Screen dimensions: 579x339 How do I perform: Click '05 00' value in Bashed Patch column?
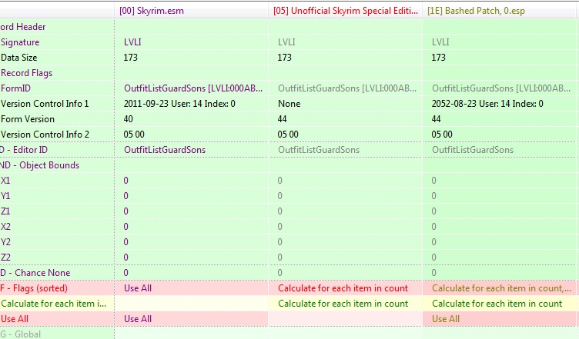tap(442, 135)
